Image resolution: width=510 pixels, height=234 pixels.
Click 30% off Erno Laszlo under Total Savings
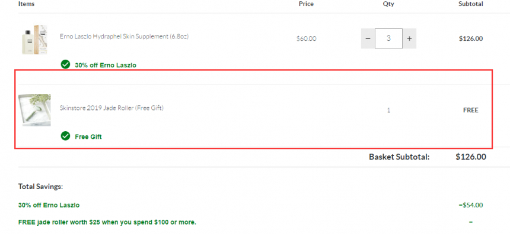coord(49,205)
